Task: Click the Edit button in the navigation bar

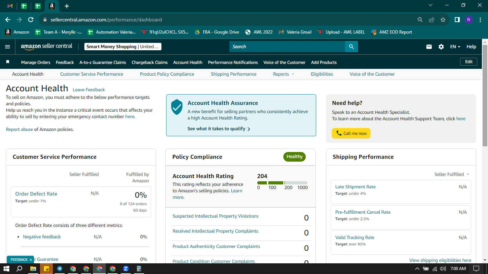Action: click(469, 62)
